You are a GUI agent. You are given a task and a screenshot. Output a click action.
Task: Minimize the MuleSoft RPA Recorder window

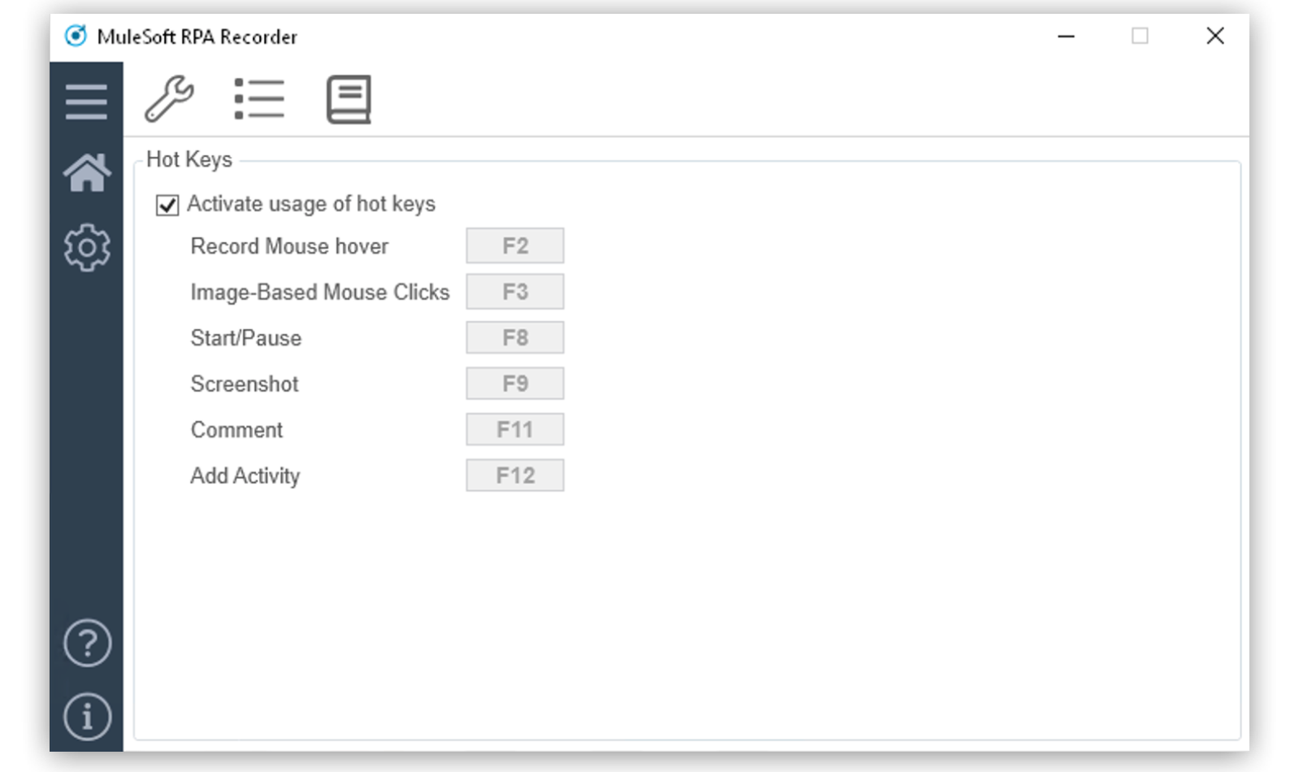pyautogui.click(x=1066, y=36)
